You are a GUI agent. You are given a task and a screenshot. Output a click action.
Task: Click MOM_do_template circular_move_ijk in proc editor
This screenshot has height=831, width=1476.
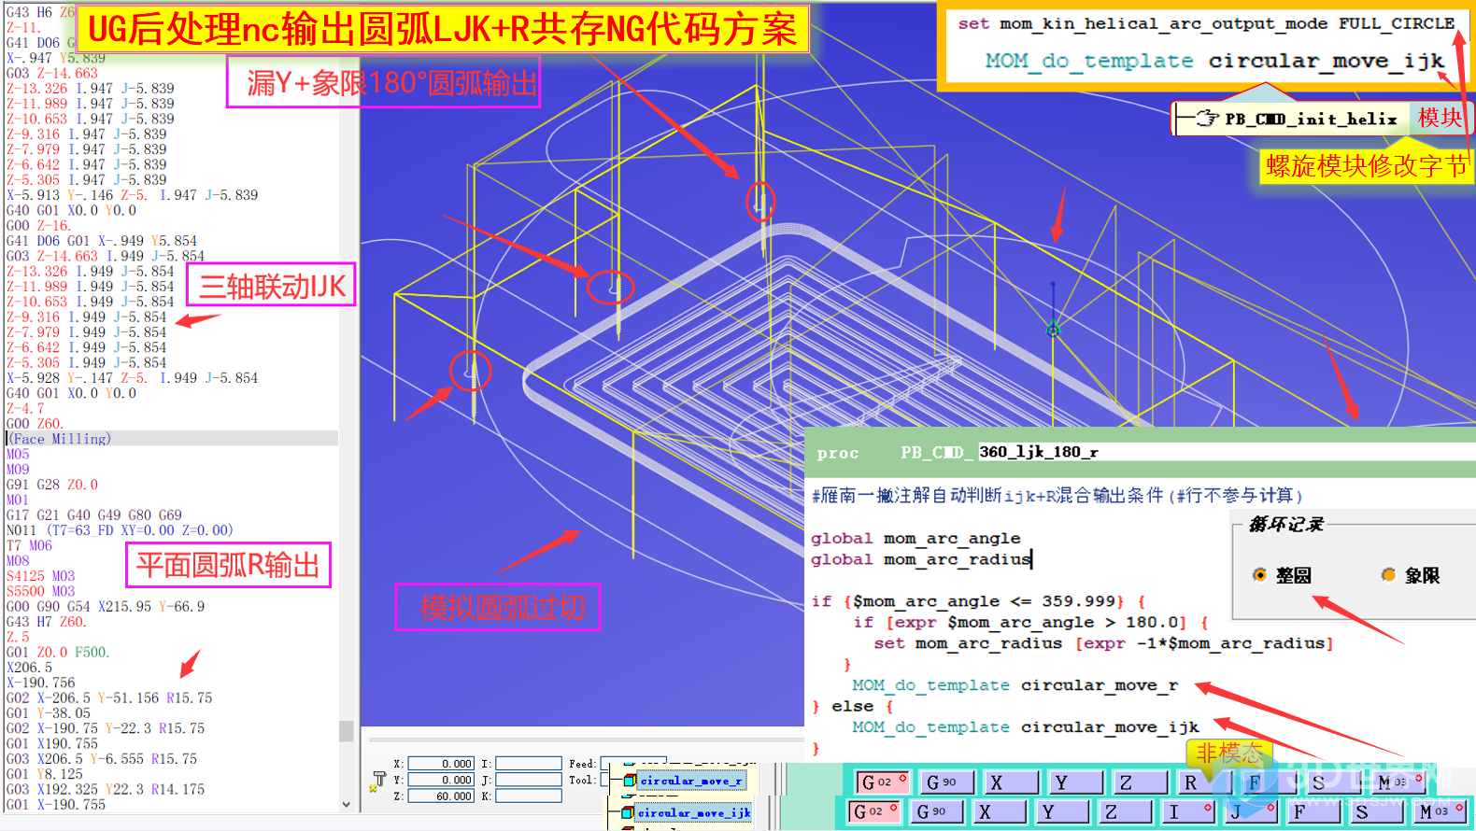(x=1025, y=727)
